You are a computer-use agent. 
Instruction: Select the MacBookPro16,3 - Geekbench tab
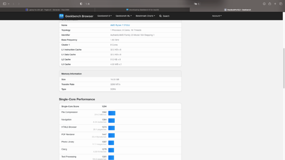[x=237, y=10]
